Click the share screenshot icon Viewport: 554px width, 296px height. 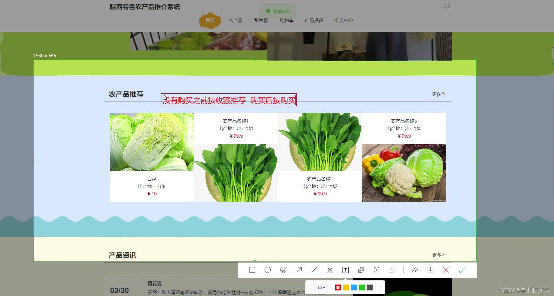pos(415,270)
